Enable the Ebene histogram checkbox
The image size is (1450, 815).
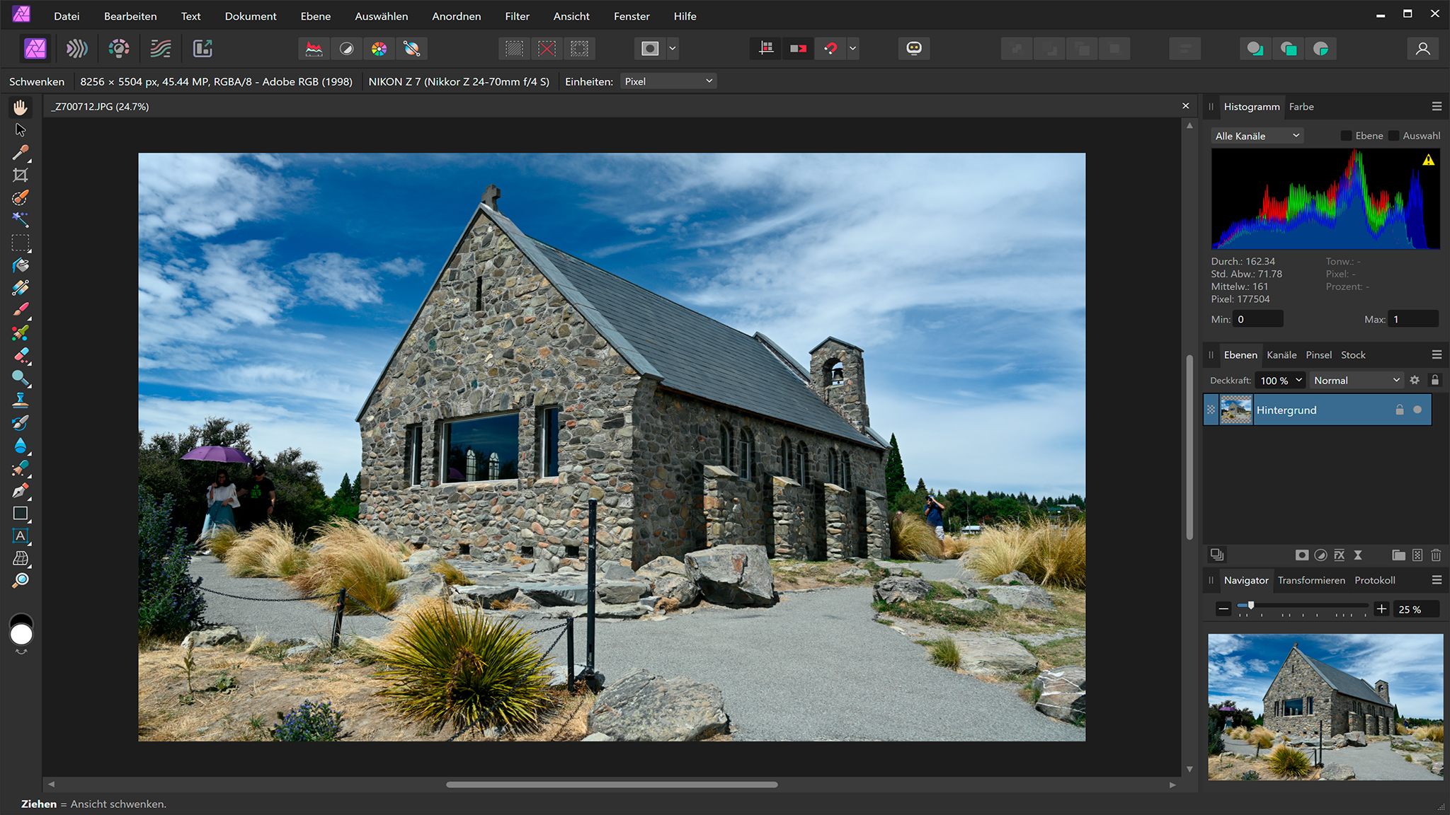point(1347,136)
